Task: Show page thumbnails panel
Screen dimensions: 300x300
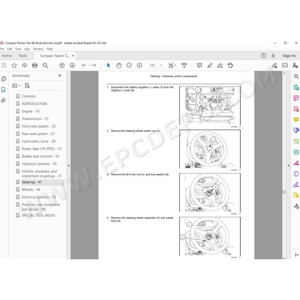Action: coord(3,78)
